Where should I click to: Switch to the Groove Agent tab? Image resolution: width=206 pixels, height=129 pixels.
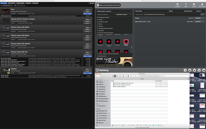(x=11, y=3)
